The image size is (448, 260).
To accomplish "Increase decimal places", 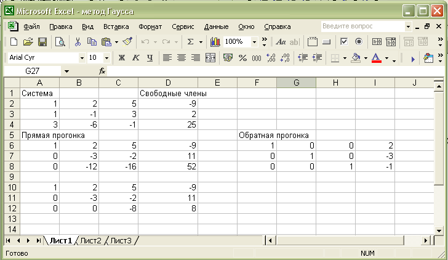I will (x=271, y=58).
